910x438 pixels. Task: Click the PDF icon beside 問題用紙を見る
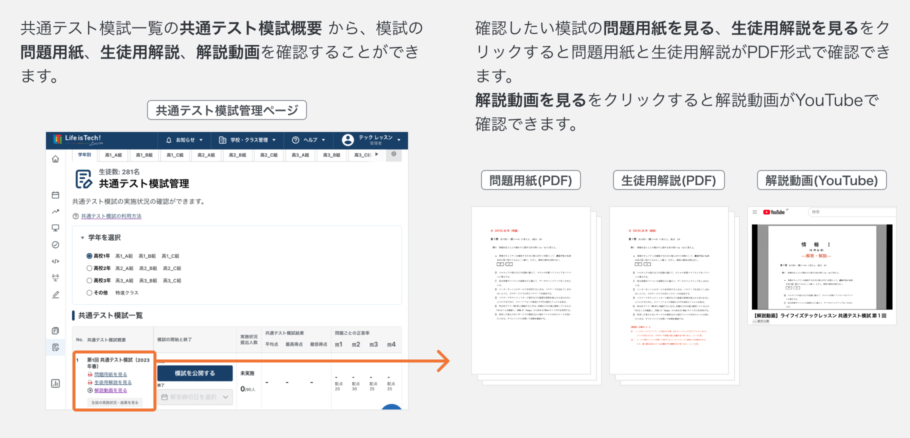[90, 374]
